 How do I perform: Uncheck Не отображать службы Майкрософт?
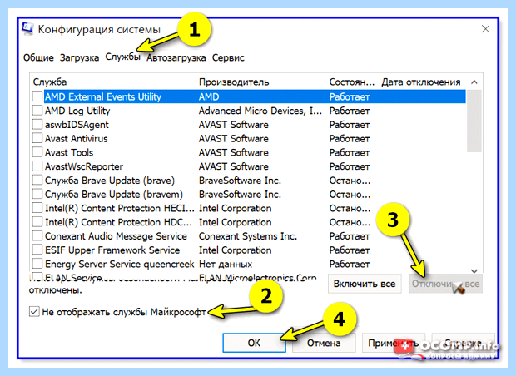click(x=34, y=311)
